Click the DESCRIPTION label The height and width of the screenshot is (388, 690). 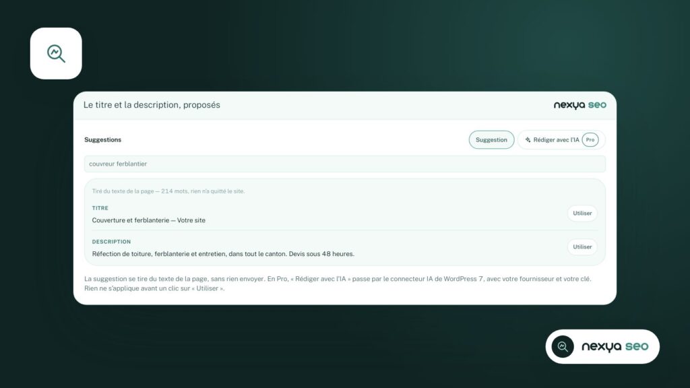pos(111,242)
